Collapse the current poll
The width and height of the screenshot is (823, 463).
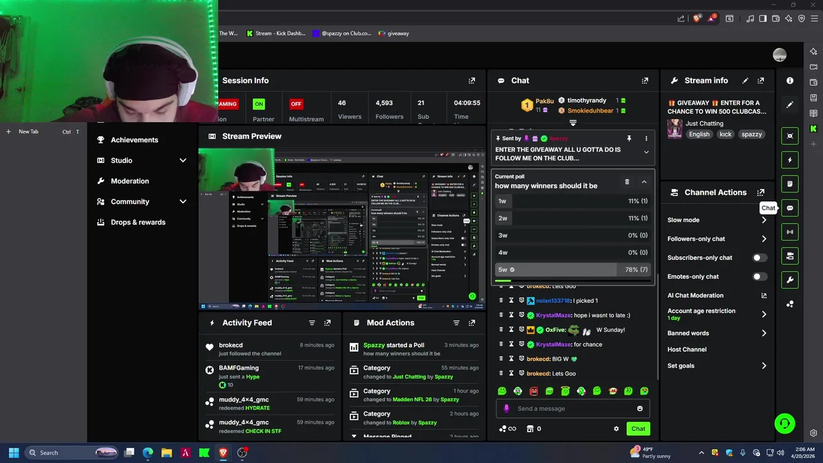(x=644, y=182)
